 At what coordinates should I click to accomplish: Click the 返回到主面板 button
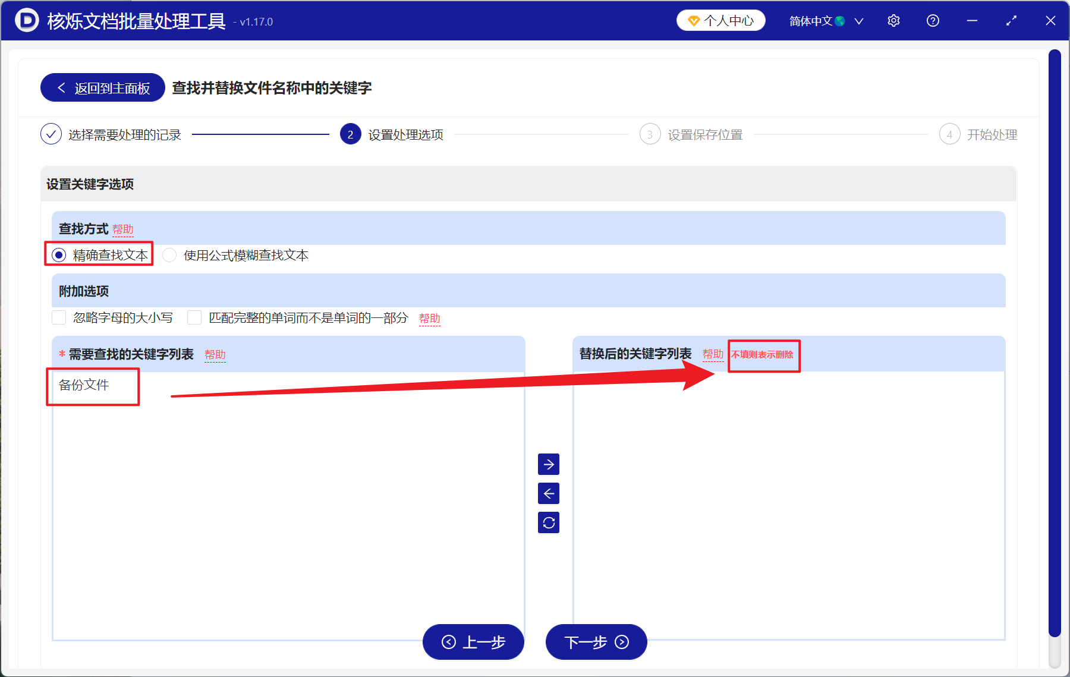click(102, 87)
